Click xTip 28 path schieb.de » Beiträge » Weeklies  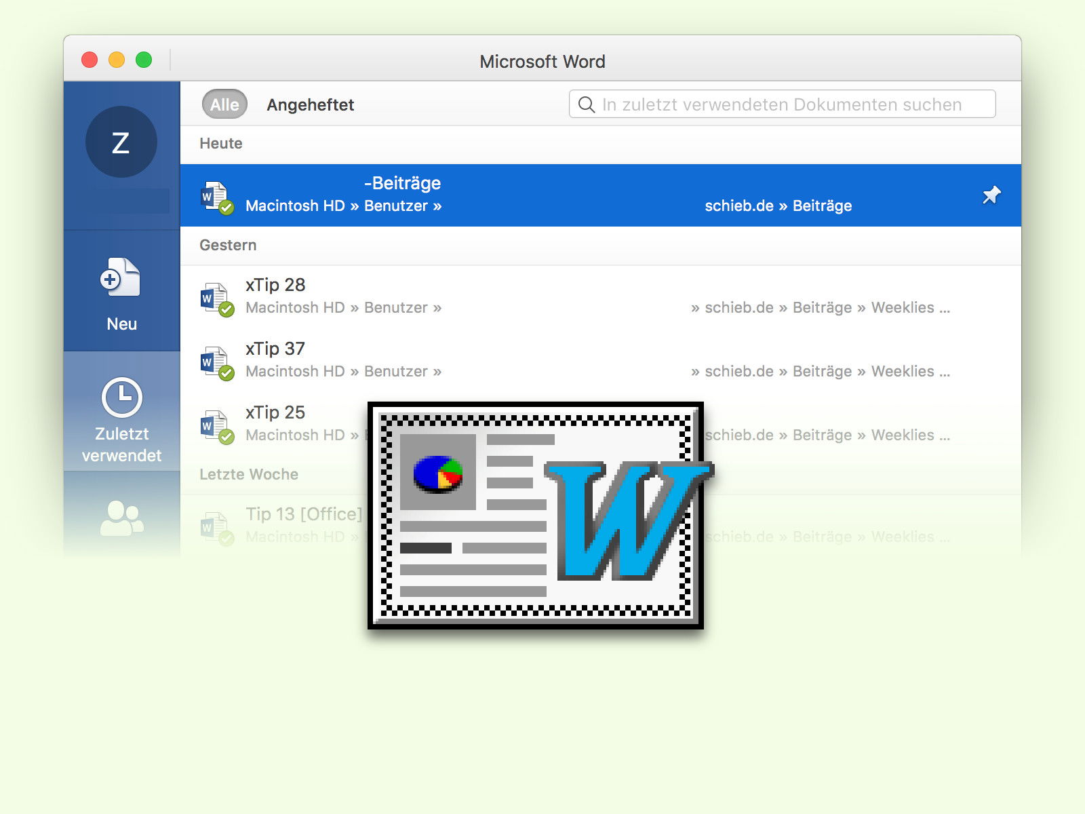point(821,307)
